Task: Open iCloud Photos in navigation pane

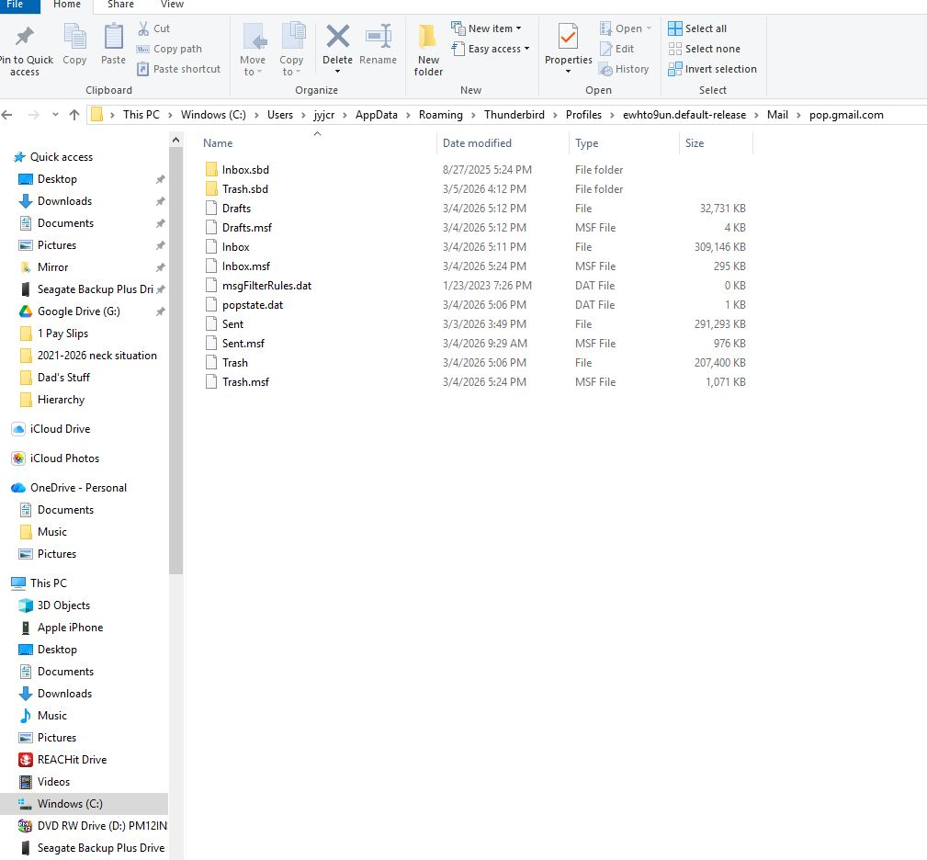Action: pyautogui.click(x=64, y=458)
